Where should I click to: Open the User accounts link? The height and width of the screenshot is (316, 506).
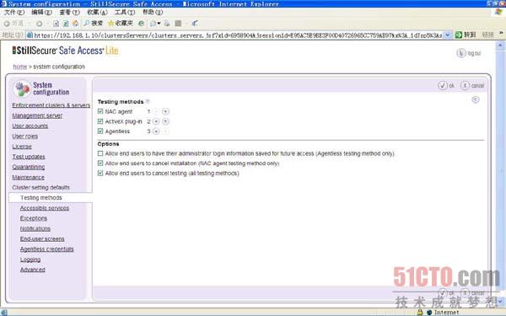tap(30, 126)
